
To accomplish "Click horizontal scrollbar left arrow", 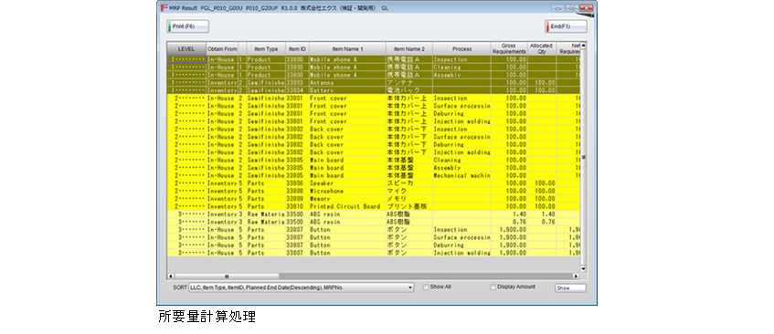I will click(171, 277).
